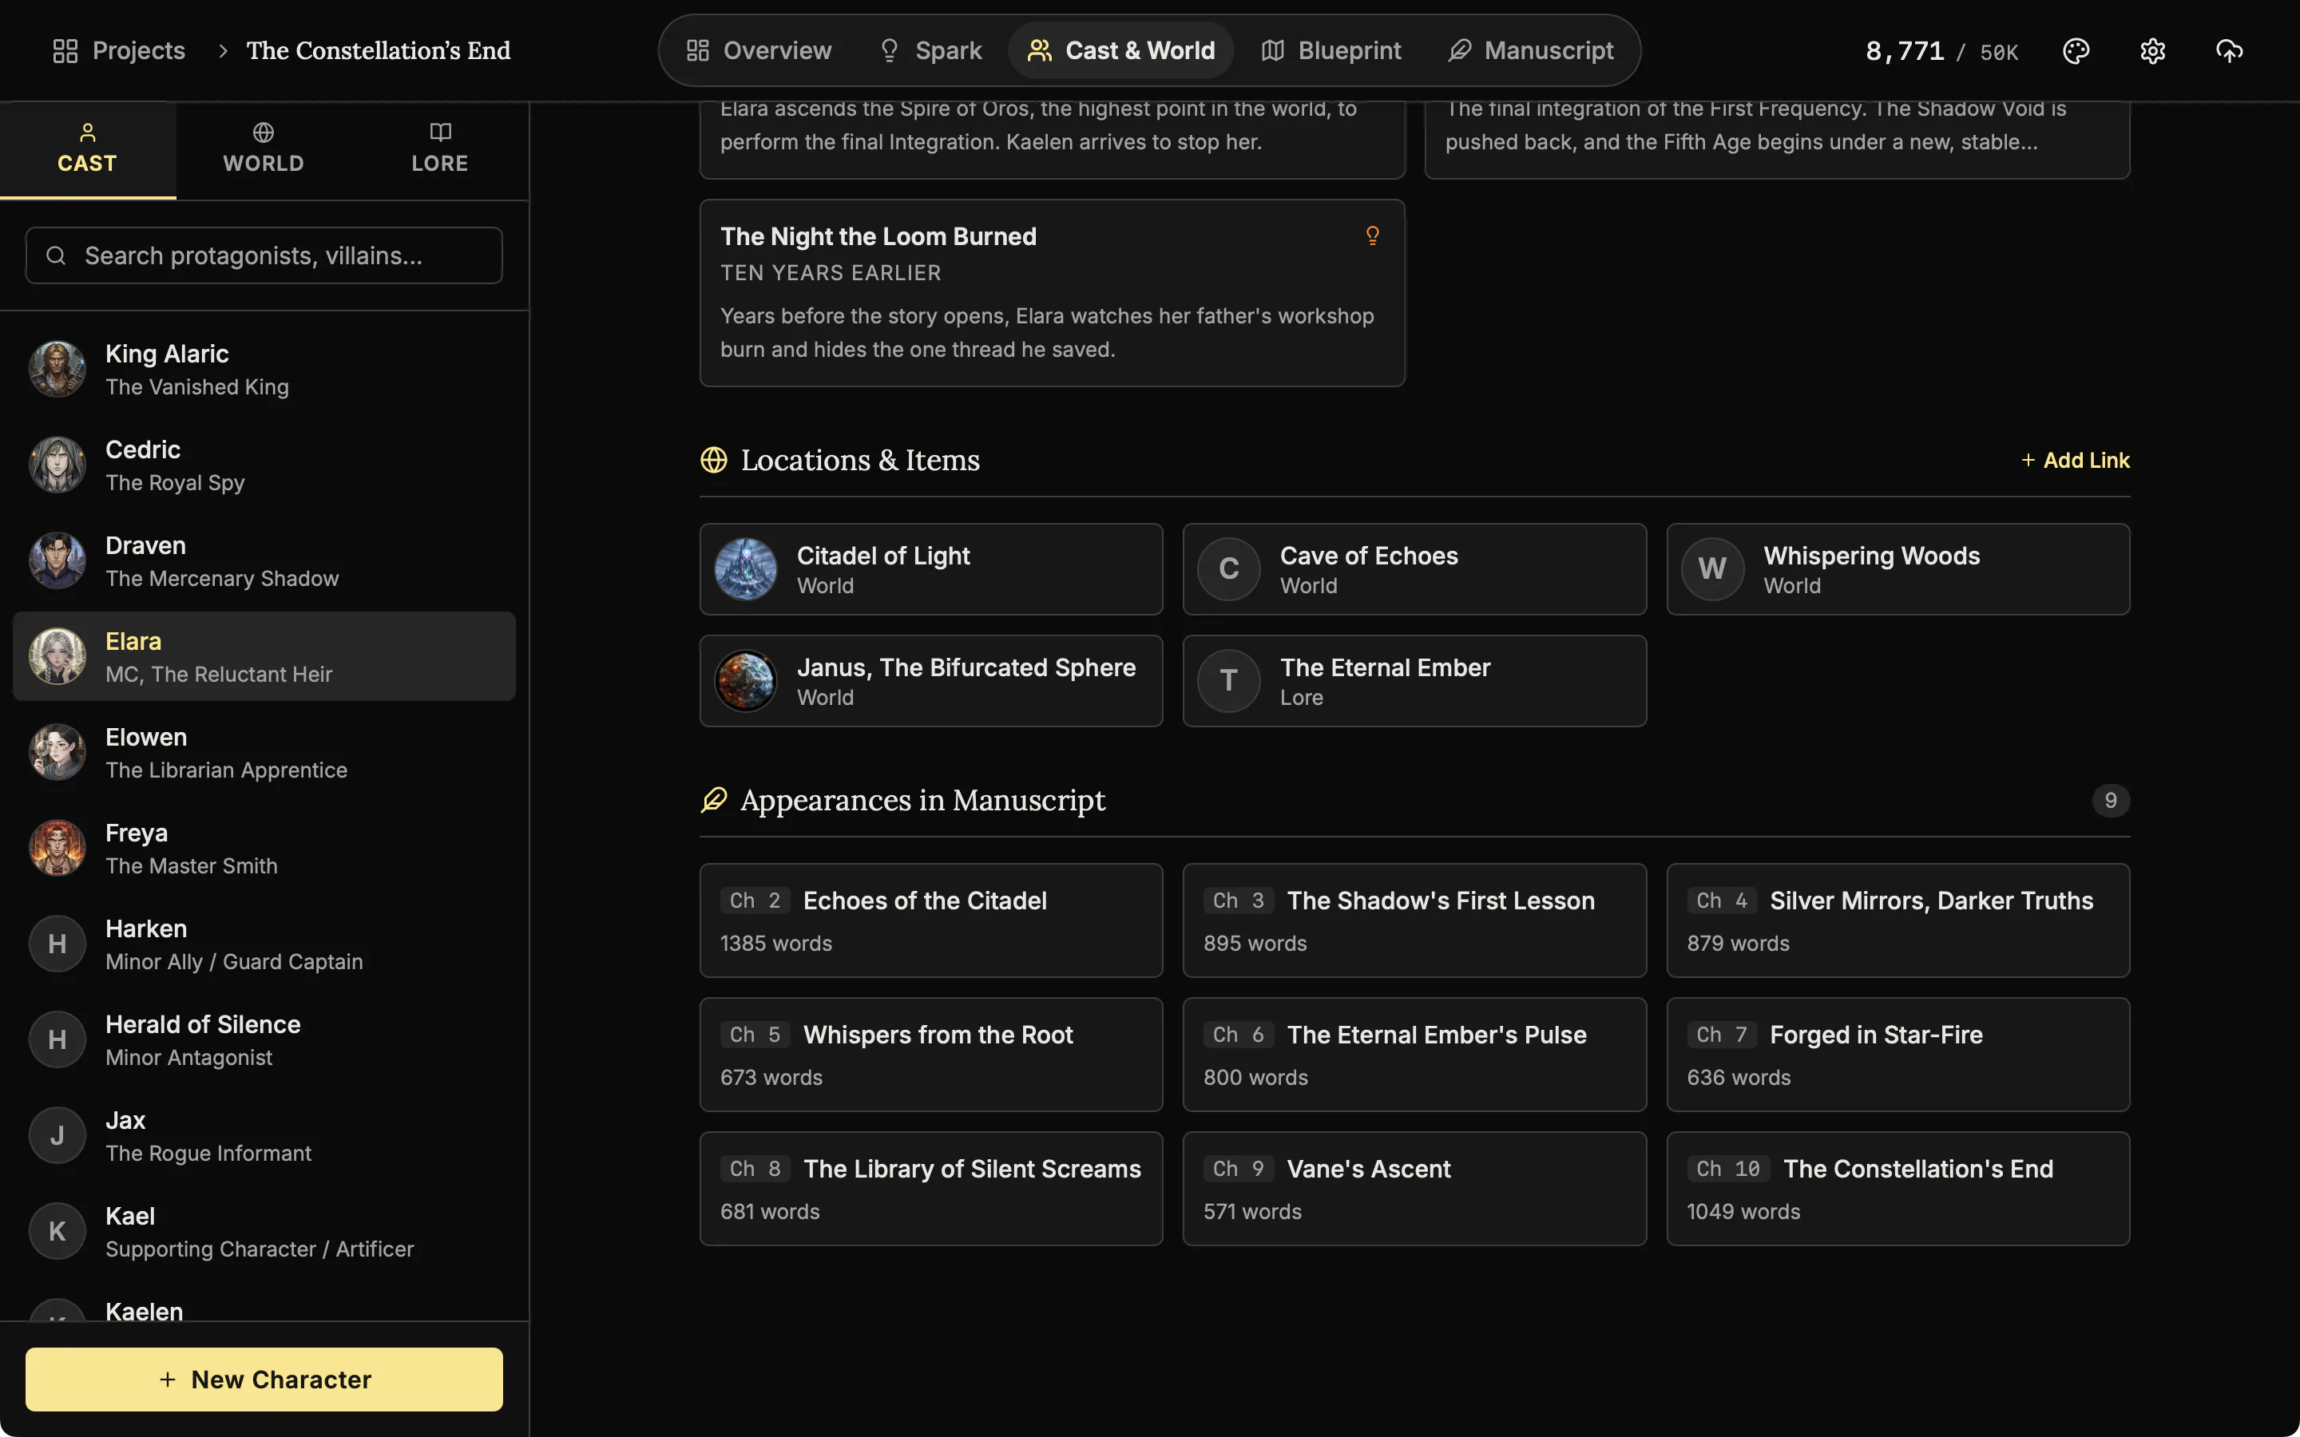Open Ch 8 The Library of Silent Screams
This screenshot has height=1437, width=2300.
coord(931,1188)
